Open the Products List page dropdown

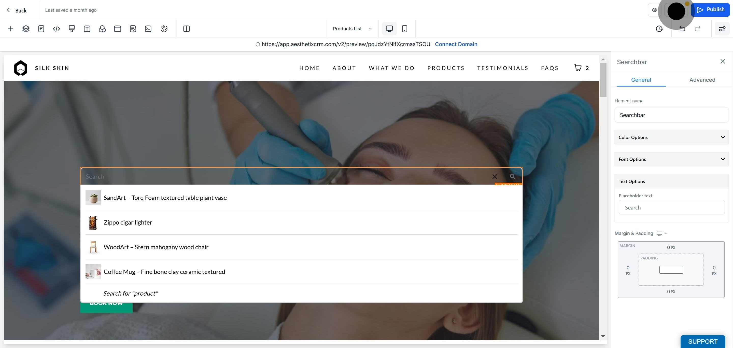pyautogui.click(x=352, y=29)
